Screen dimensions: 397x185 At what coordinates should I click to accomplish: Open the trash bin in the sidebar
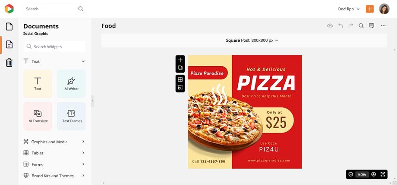[x=9, y=62]
